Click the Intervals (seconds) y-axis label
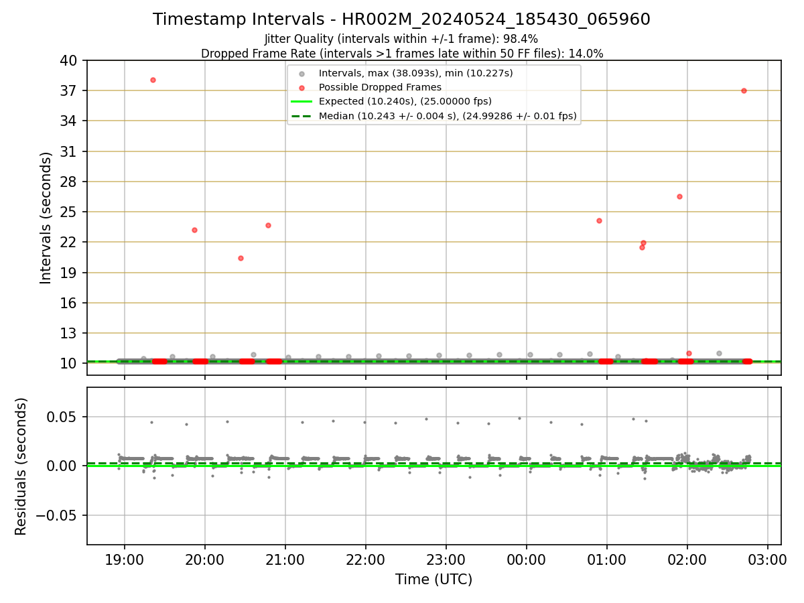The width and height of the screenshot is (804, 603). (x=46, y=218)
